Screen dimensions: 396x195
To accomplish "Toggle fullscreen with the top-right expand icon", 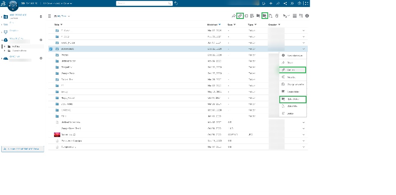I will pyautogui.click(x=306, y=3).
